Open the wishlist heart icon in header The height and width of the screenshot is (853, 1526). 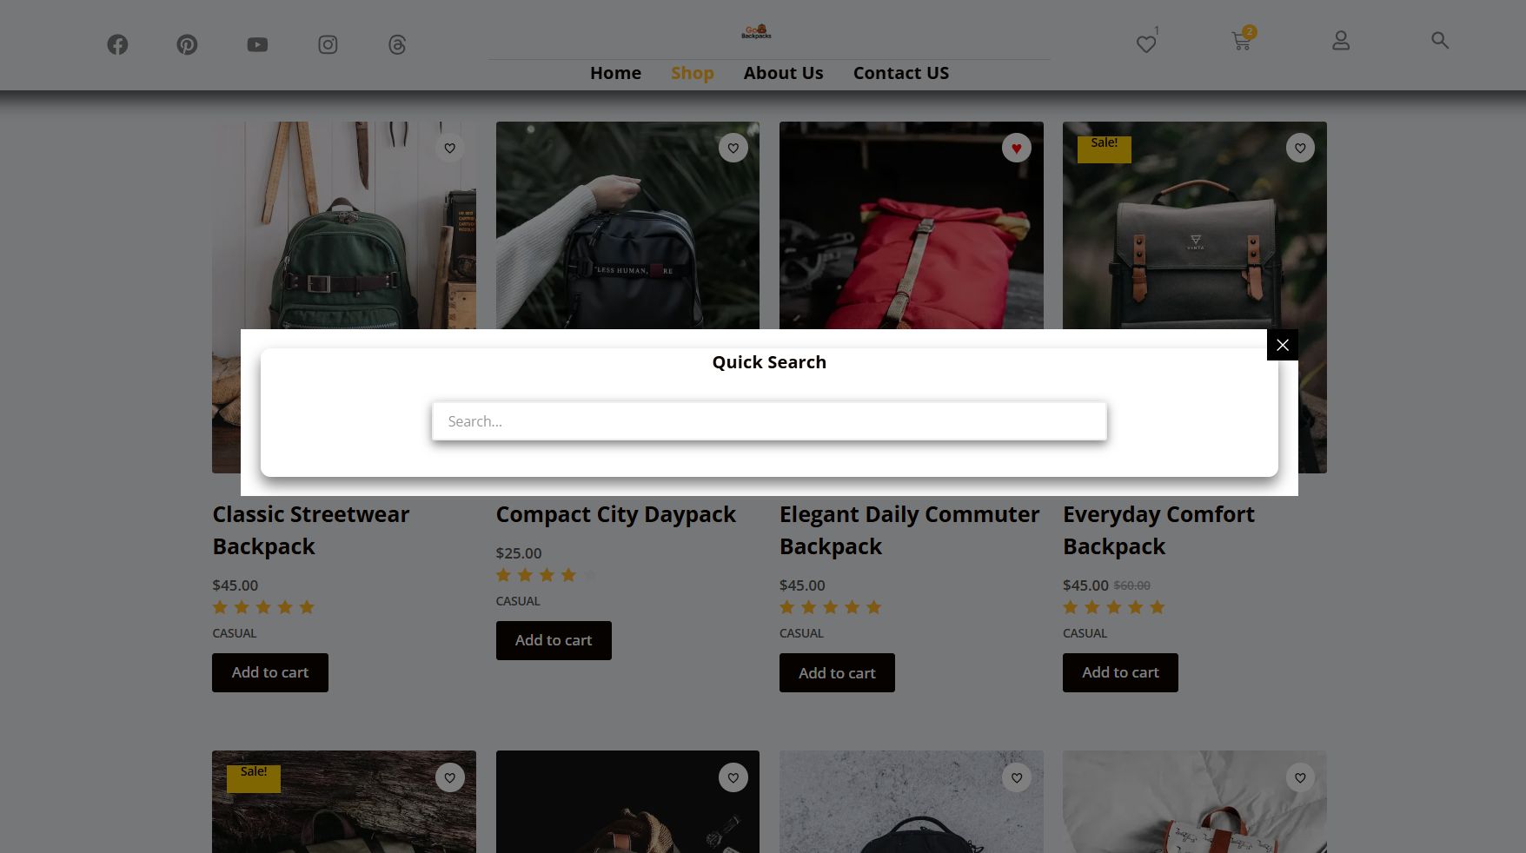coord(1146,43)
